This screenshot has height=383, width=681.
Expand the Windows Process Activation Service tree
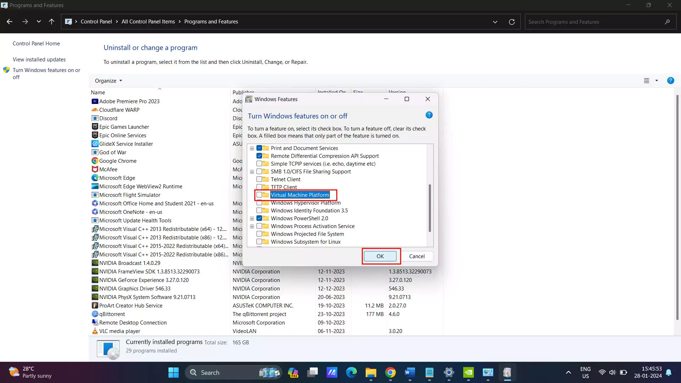[x=251, y=226]
